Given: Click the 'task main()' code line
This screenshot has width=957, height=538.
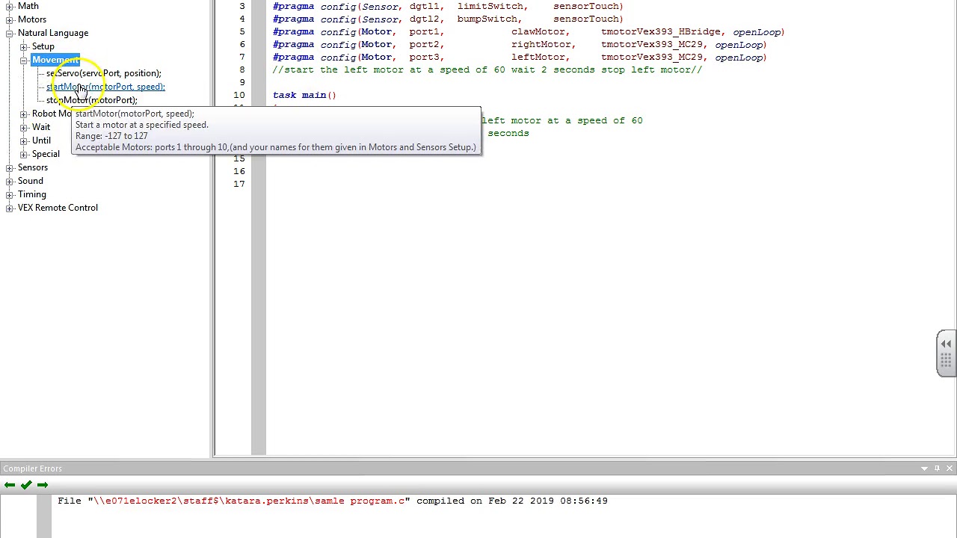Looking at the screenshot, I should coord(304,95).
